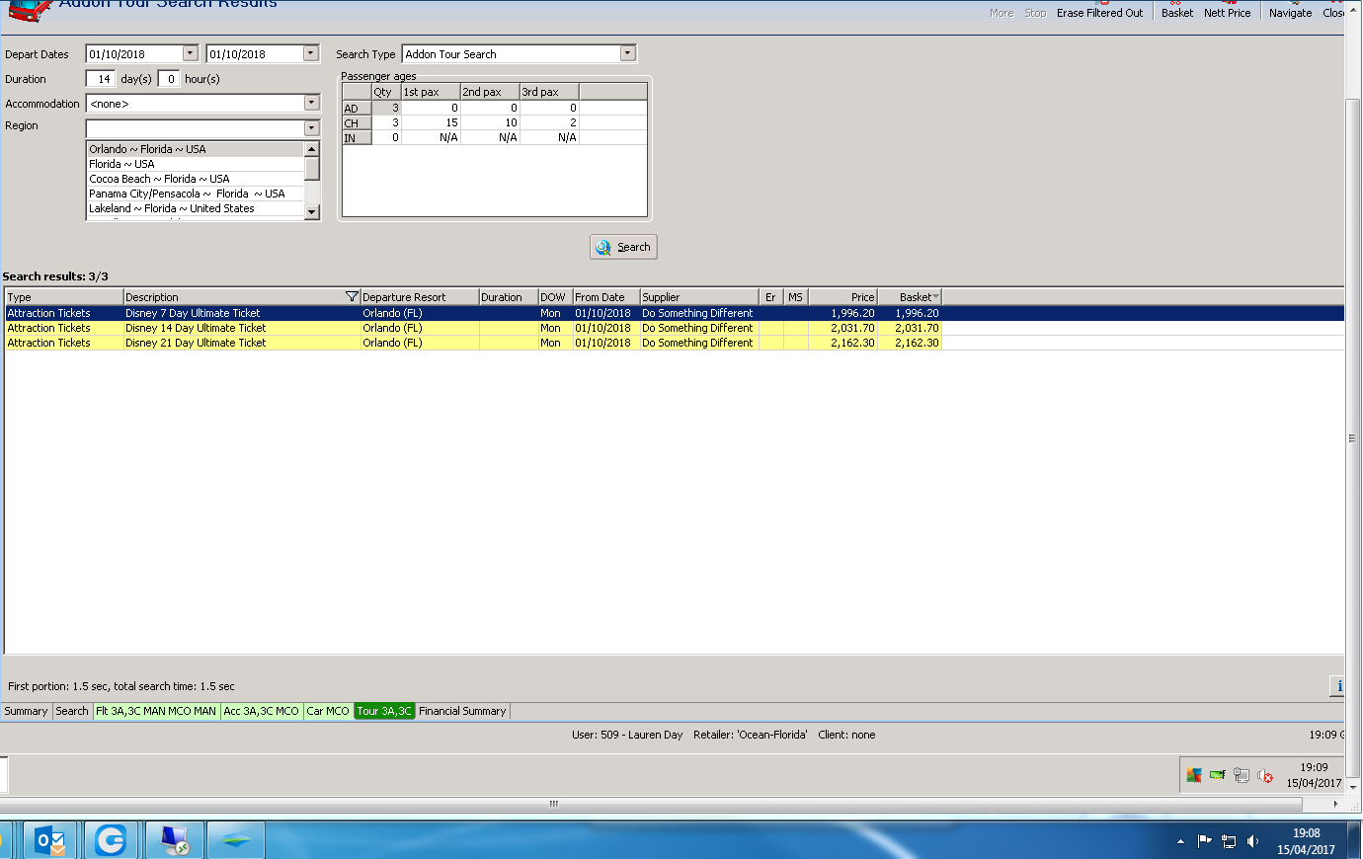Image resolution: width=1363 pixels, height=859 pixels.
Task: Sort results by the Type column header
Action: click(64, 296)
